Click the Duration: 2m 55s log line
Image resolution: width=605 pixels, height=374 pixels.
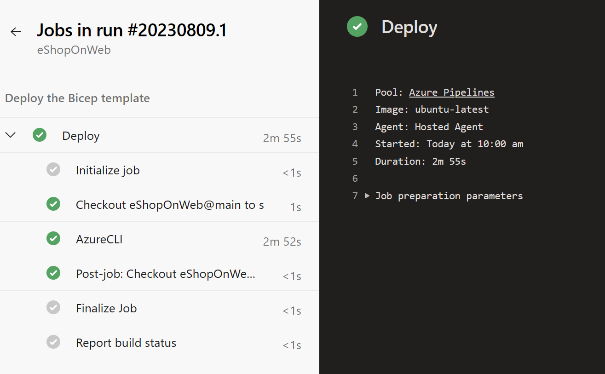point(421,161)
